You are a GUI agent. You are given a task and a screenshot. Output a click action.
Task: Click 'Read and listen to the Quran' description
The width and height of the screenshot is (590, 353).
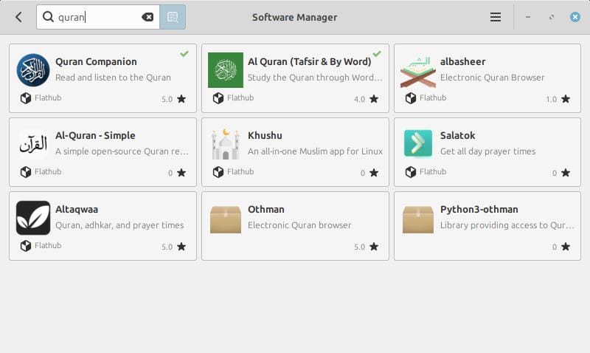[113, 78]
